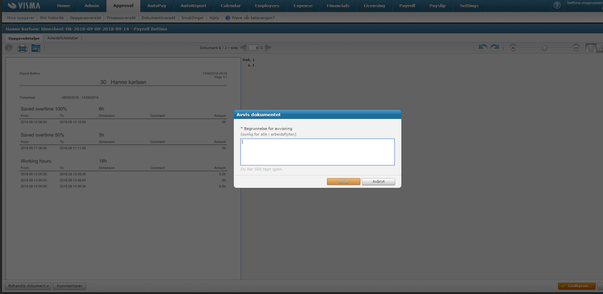Image resolution: width=603 pixels, height=294 pixels.
Task: Go to the previous page with left arrow
Action: click(243, 48)
